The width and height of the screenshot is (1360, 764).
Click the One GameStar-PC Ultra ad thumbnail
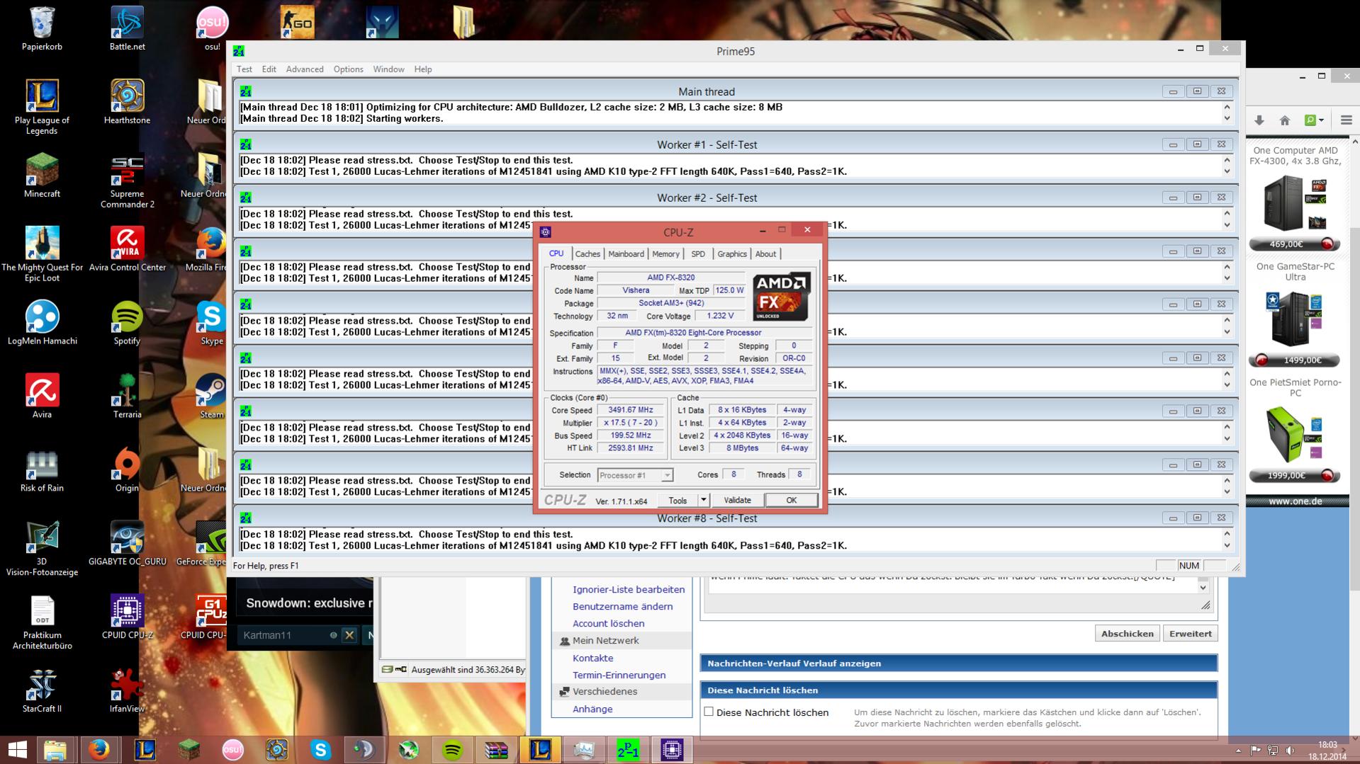[x=1295, y=319]
